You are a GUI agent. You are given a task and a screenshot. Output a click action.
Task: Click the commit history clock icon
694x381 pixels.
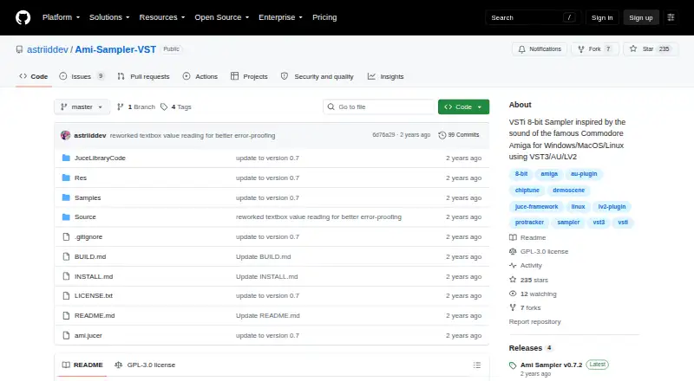(442, 135)
